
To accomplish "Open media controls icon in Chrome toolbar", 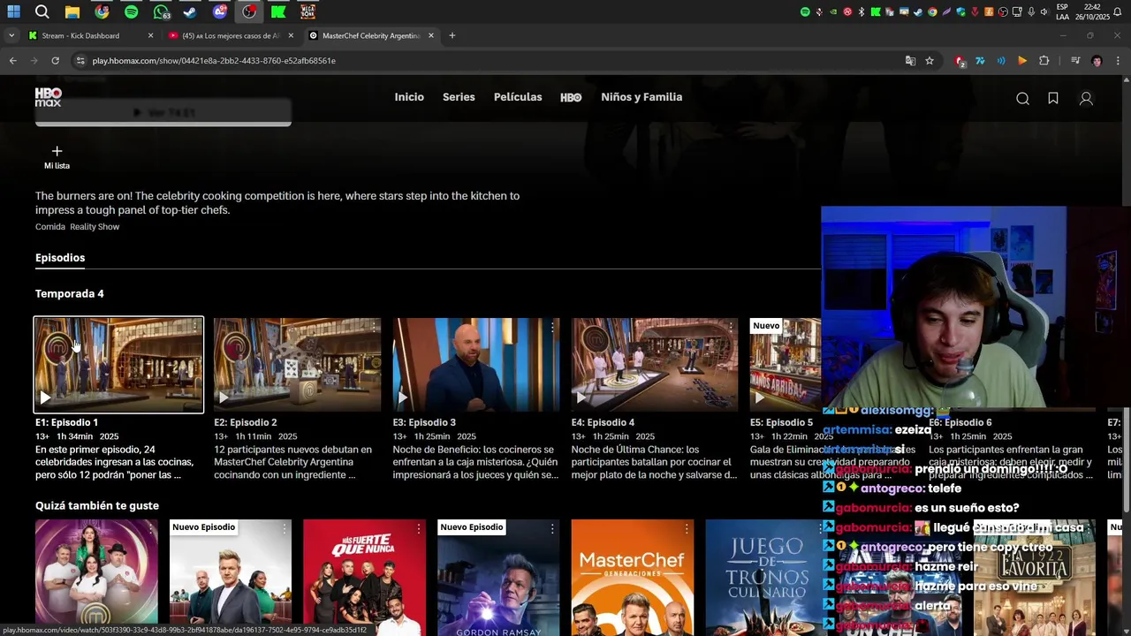I will [1075, 61].
